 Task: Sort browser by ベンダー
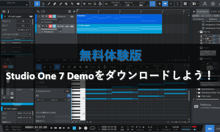[x=217, y=16]
